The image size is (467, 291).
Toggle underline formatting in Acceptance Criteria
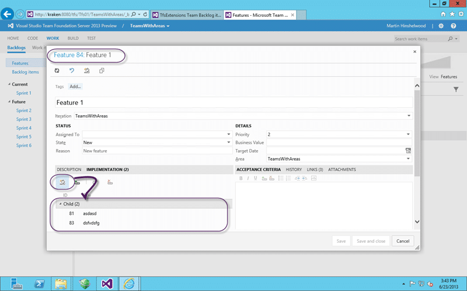point(255,178)
